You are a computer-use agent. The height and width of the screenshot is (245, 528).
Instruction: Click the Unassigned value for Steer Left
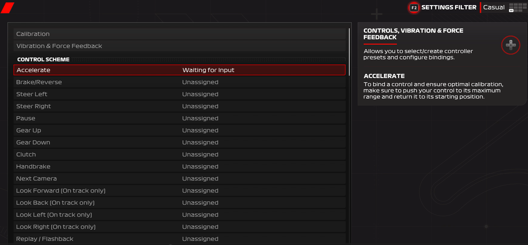click(x=200, y=94)
